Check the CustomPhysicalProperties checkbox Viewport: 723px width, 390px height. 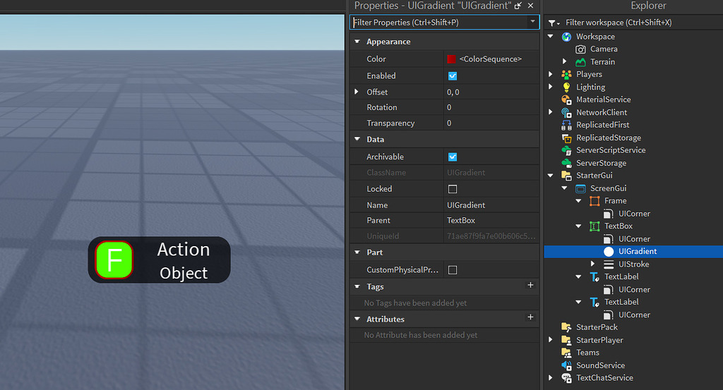pyautogui.click(x=453, y=270)
